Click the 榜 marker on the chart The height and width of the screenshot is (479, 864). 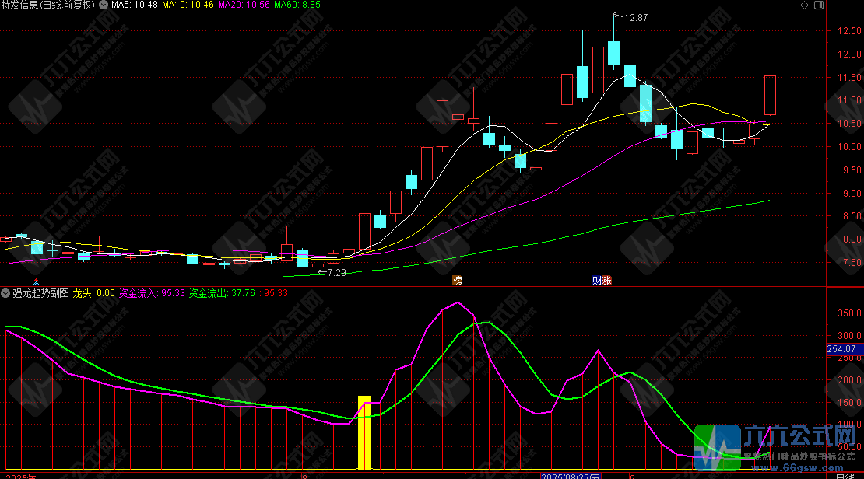pos(457,280)
